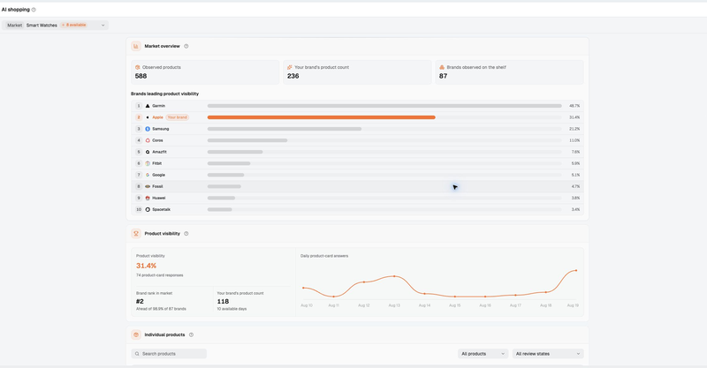Click the Your brand's product count icon
This screenshot has height=368, width=707.
[290, 67]
